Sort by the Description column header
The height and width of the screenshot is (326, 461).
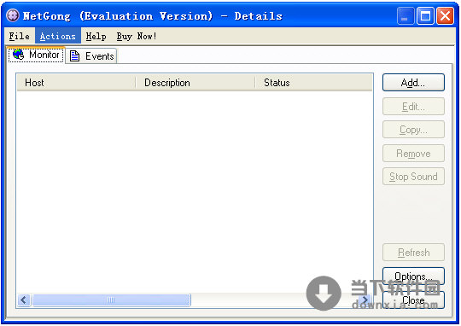[195, 83]
